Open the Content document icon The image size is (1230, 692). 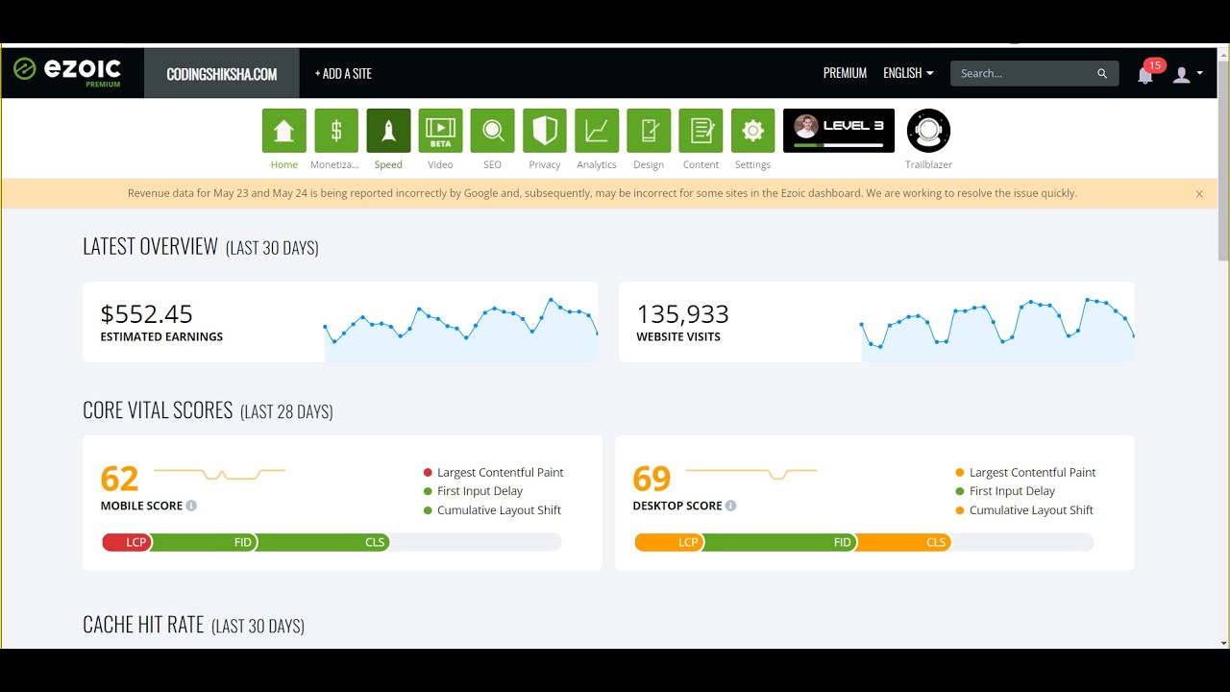(701, 131)
